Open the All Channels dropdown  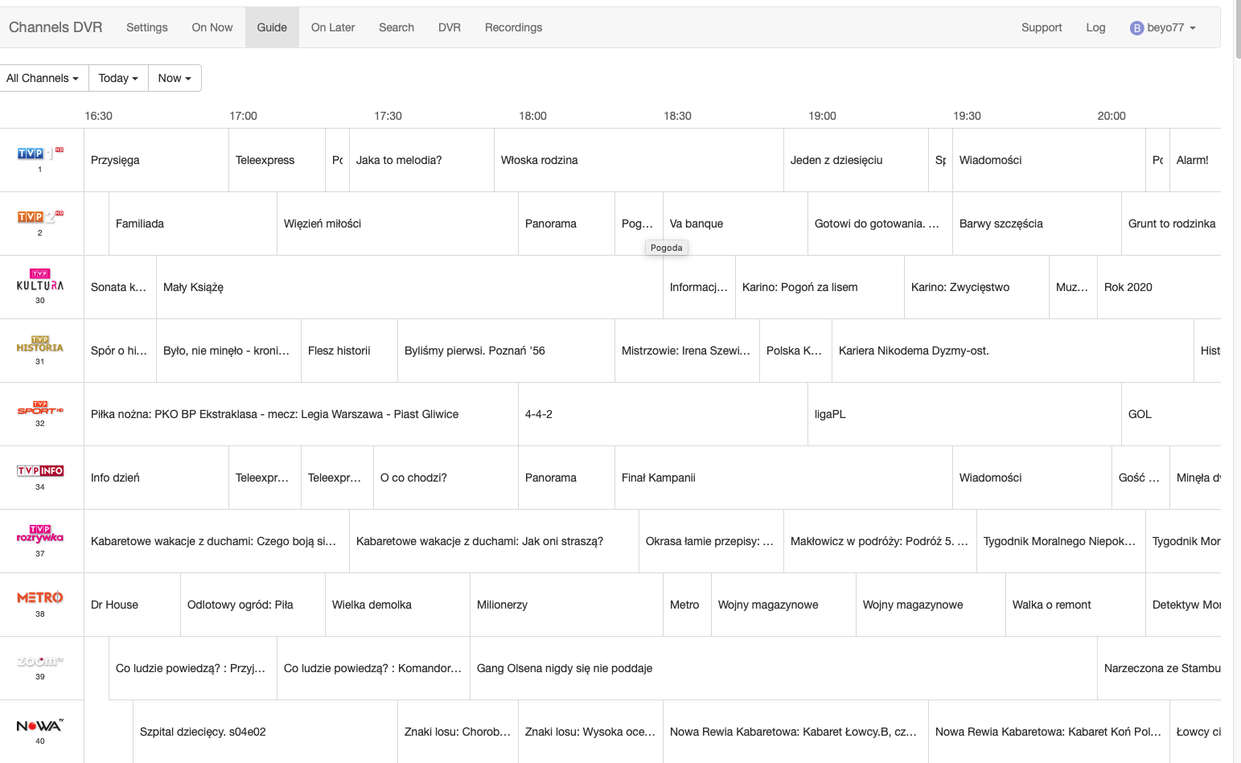[43, 78]
